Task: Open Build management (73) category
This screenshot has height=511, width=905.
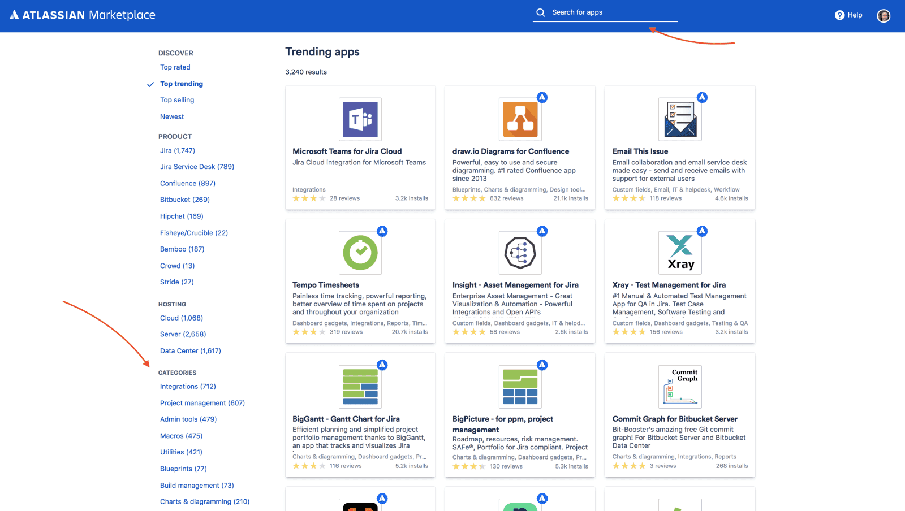Action: click(x=197, y=486)
